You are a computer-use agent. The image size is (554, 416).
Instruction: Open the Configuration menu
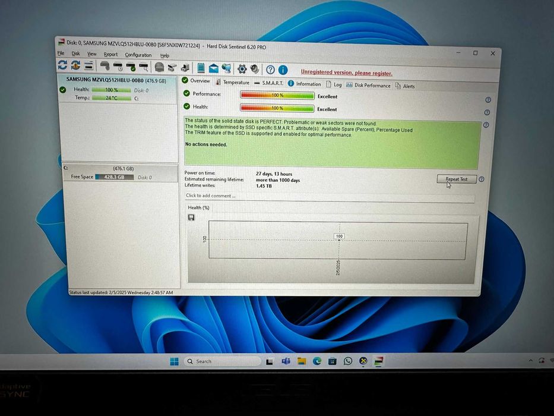138,55
